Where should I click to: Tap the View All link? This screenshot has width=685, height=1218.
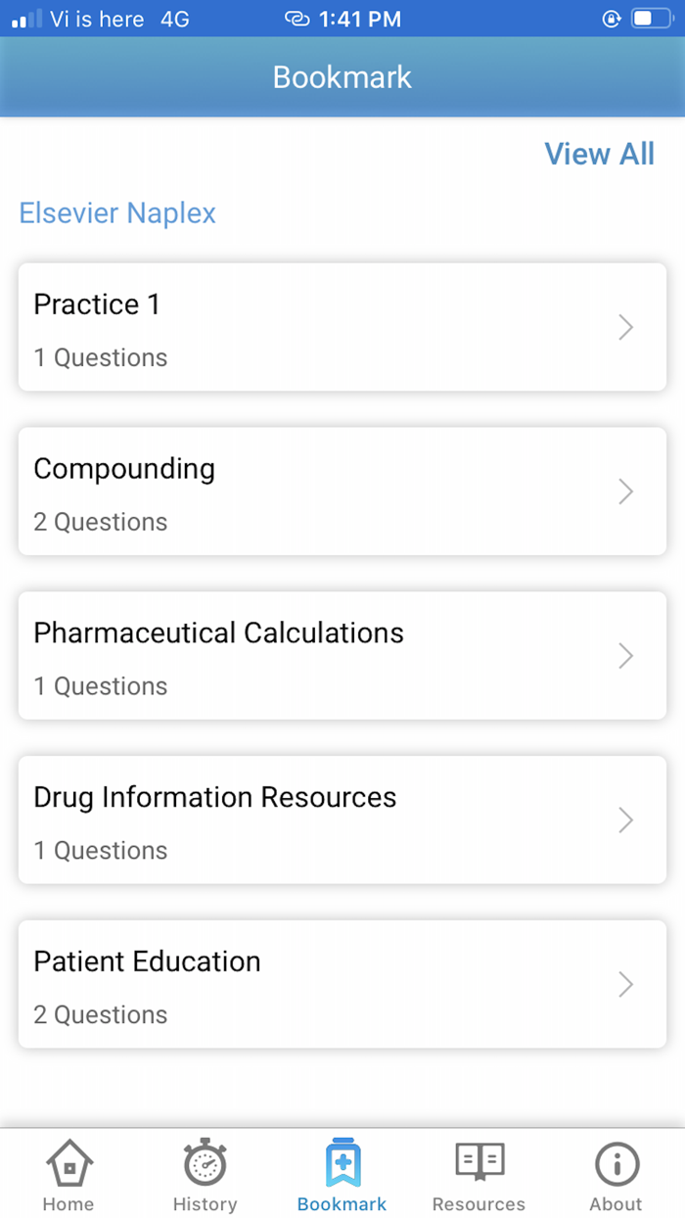point(599,154)
